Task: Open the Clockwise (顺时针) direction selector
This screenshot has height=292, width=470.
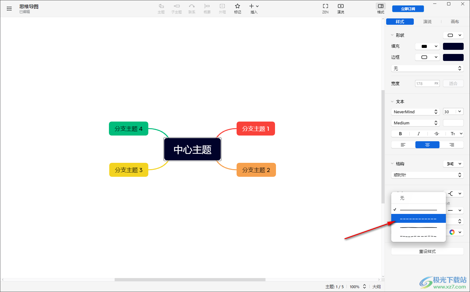Action: pyautogui.click(x=427, y=175)
